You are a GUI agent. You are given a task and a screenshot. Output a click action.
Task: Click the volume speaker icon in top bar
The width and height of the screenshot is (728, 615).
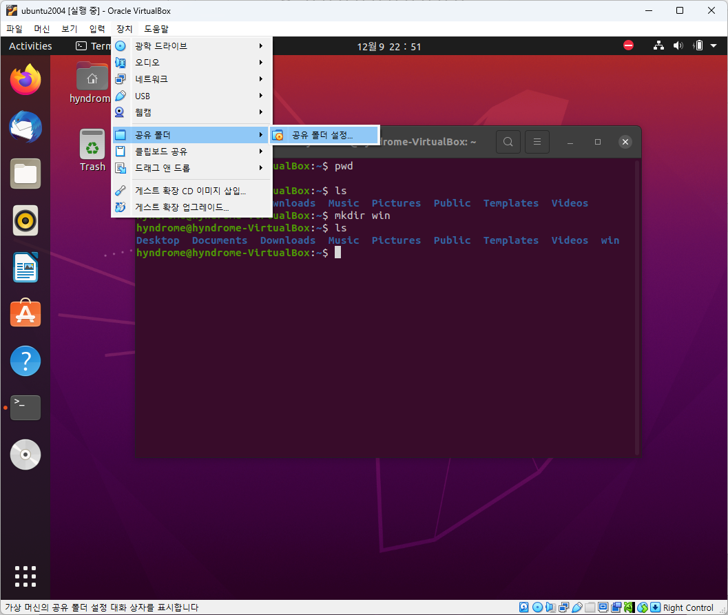point(678,45)
